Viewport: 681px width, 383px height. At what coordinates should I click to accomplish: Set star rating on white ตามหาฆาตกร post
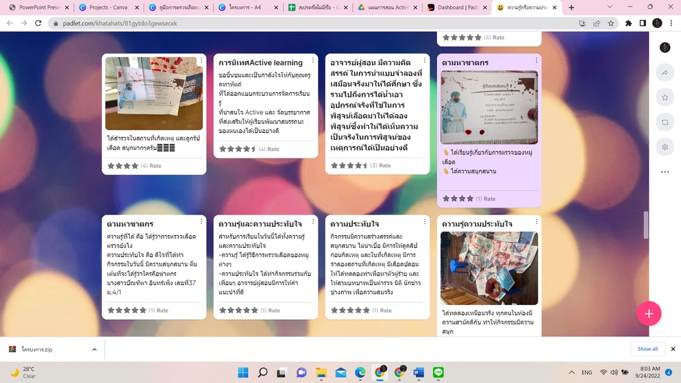pos(127,310)
